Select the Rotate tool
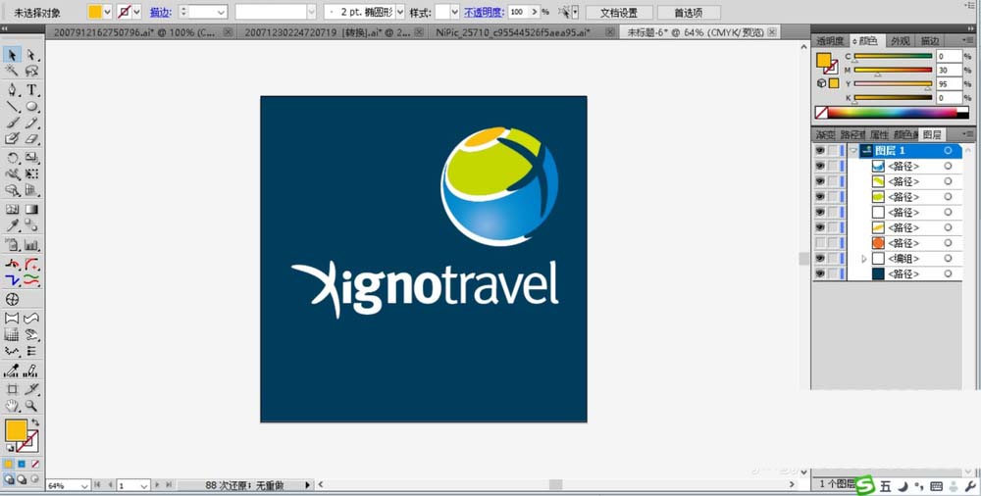 pos(12,158)
